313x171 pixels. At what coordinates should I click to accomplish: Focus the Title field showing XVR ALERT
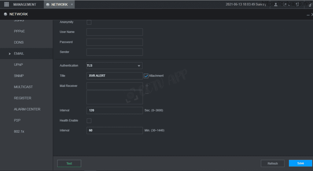click(115, 76)
